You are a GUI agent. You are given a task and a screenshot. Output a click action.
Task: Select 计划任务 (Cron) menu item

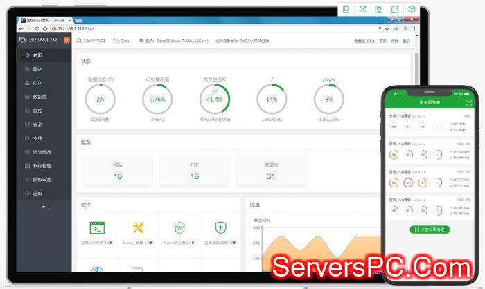coord(42,152)
